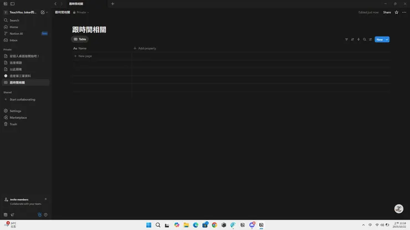Click Start collaborating
This screenshot has width=410, height=230.
point(25,100)
